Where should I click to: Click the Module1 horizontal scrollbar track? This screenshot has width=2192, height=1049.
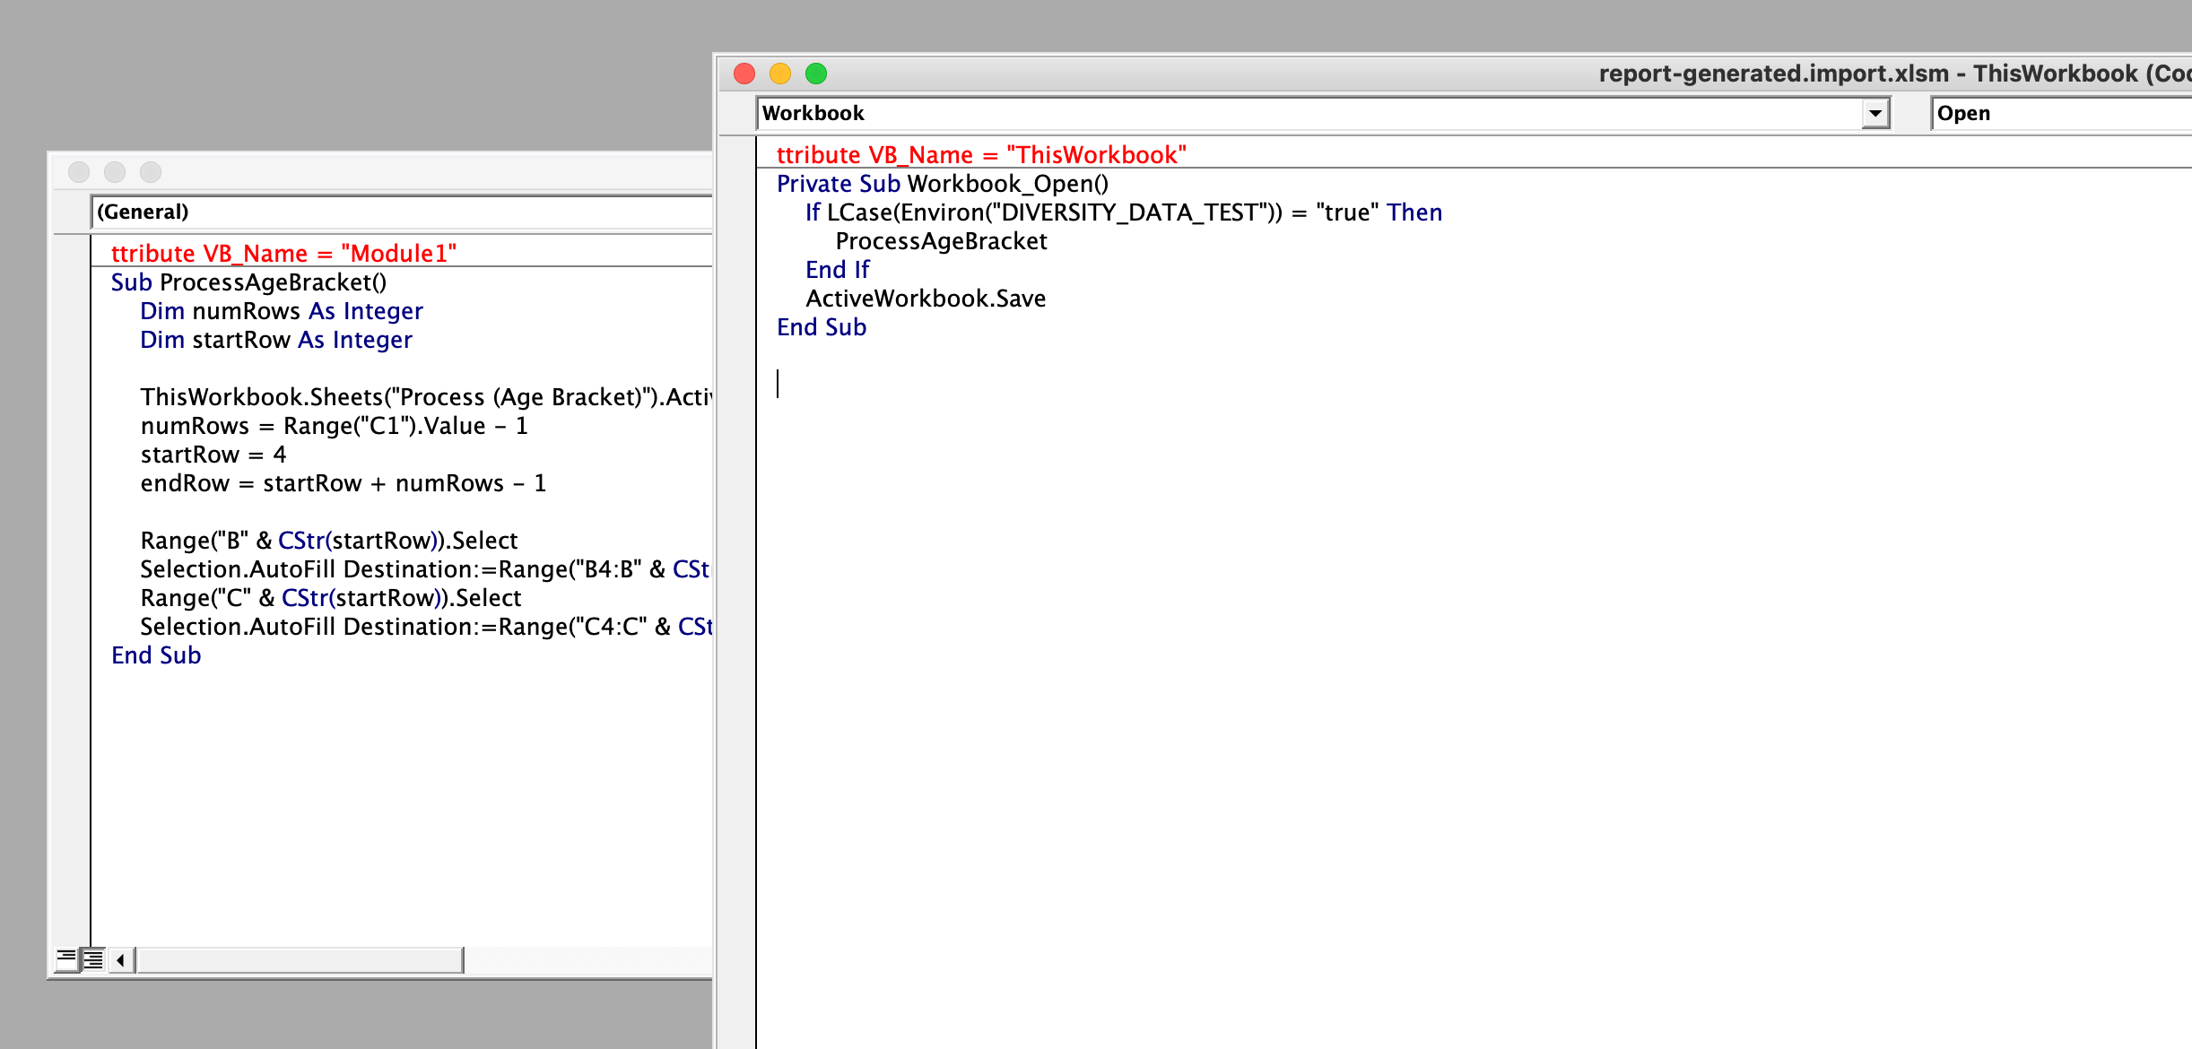[x=296, y=959]
